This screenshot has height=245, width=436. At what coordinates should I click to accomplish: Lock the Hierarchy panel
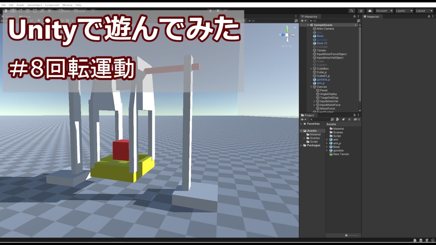pyautogui.click(x=355, y=16)
